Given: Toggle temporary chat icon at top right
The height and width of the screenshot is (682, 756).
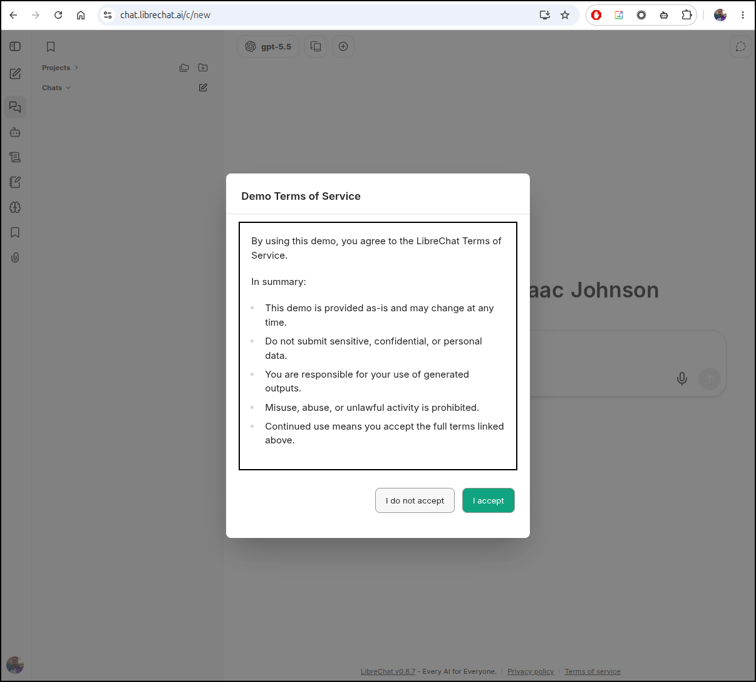Looking at the screenshot, I should [741, 46].
